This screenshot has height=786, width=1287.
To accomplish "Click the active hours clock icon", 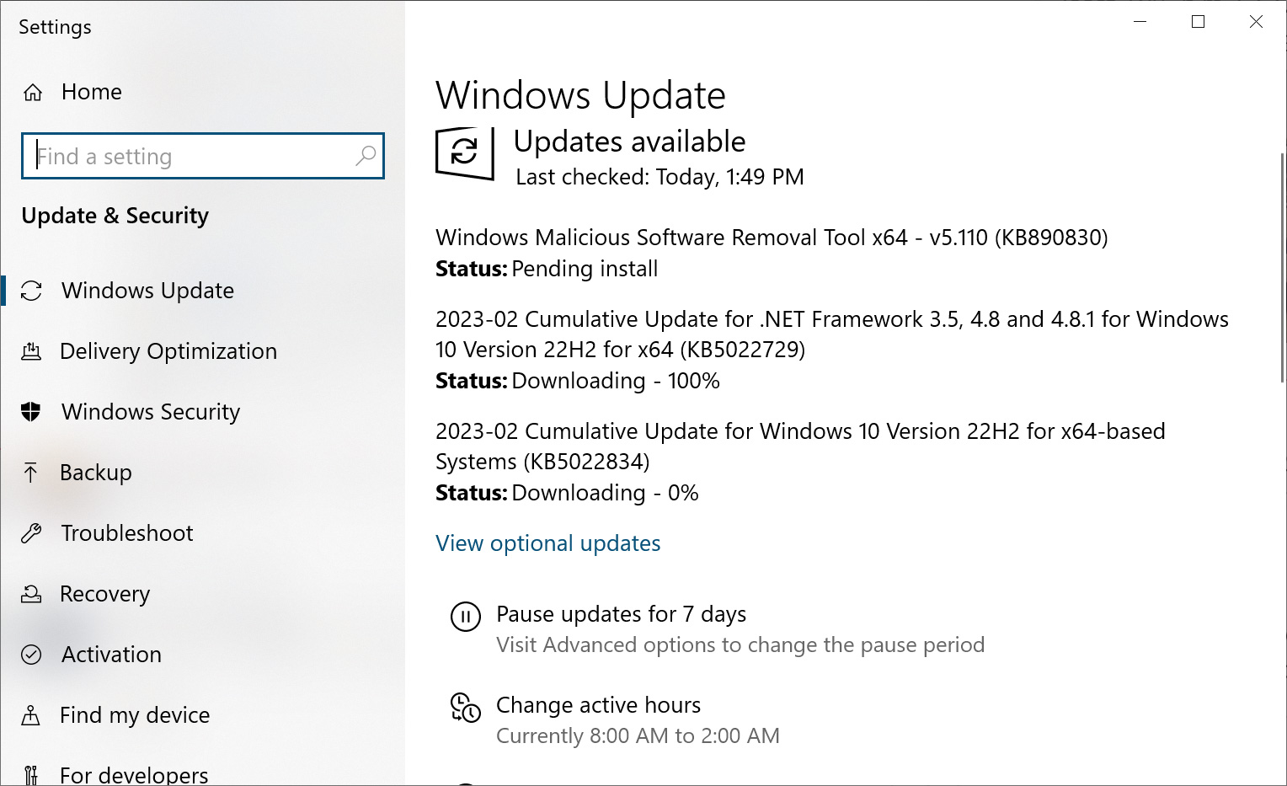I will pos(466,708).
